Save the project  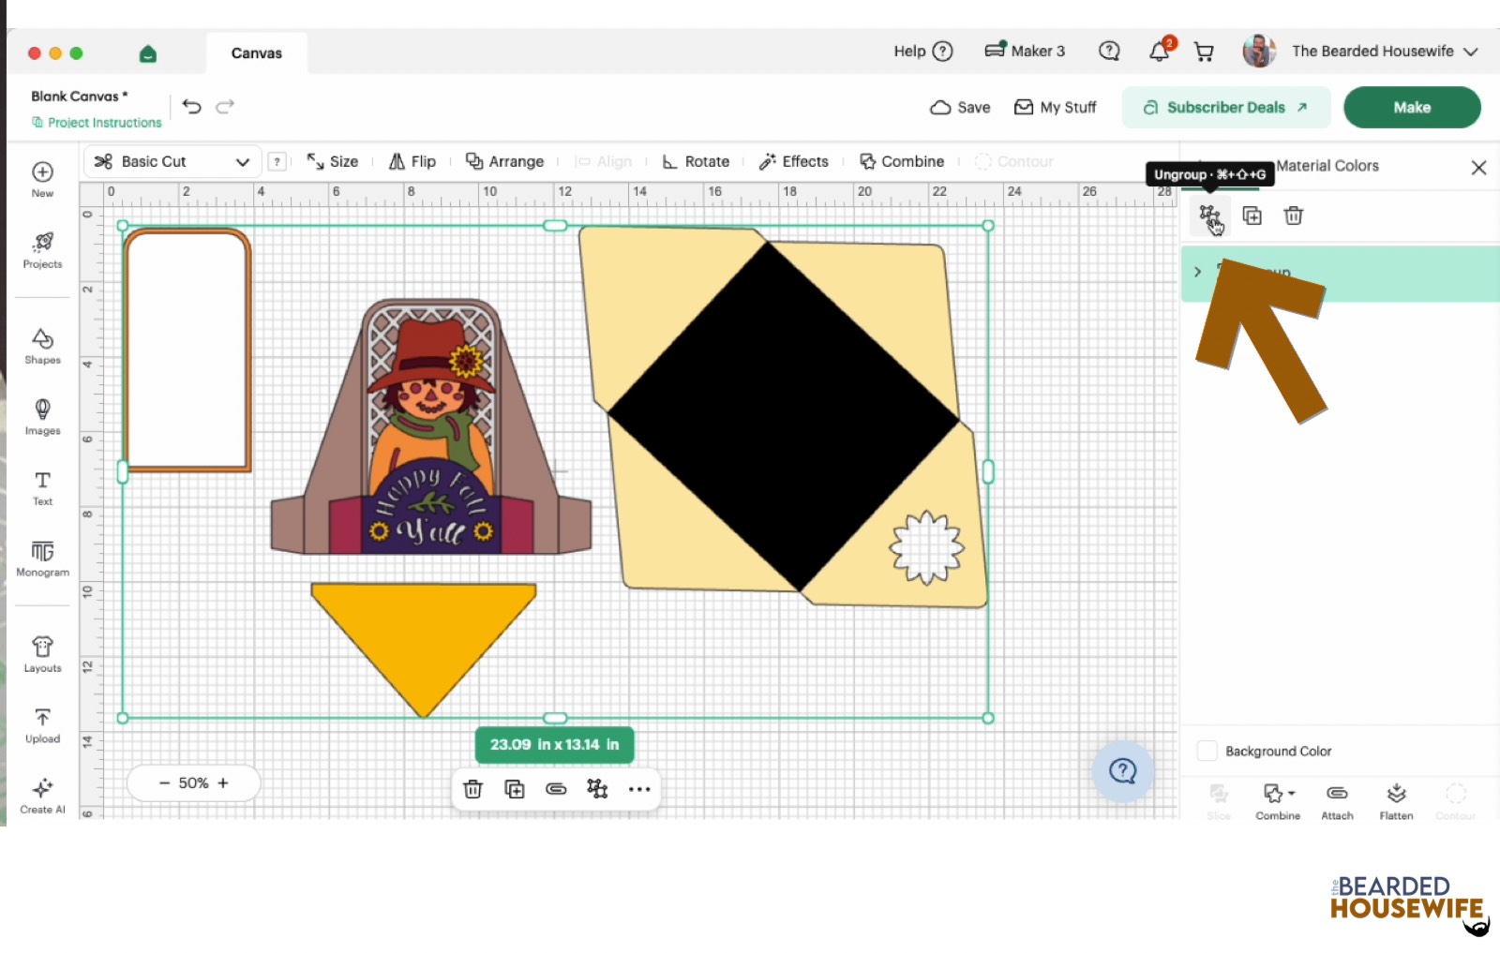pyautogui.click(x=960, y=107)
